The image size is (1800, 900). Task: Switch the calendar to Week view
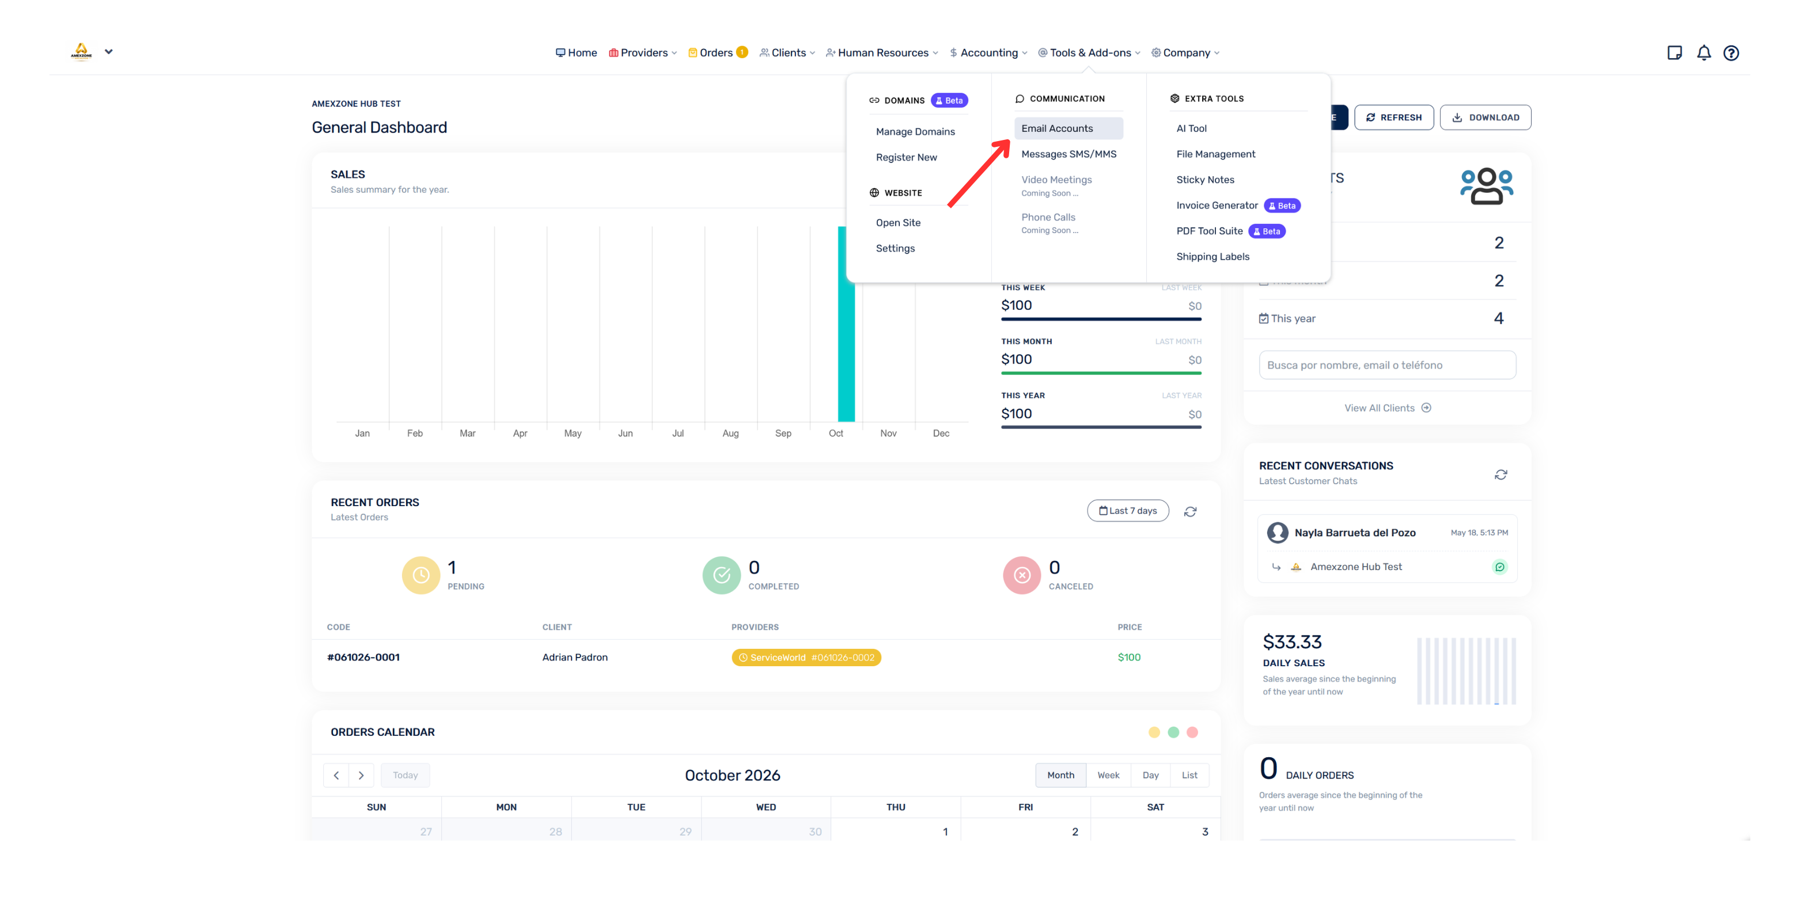pos(1108,775)
